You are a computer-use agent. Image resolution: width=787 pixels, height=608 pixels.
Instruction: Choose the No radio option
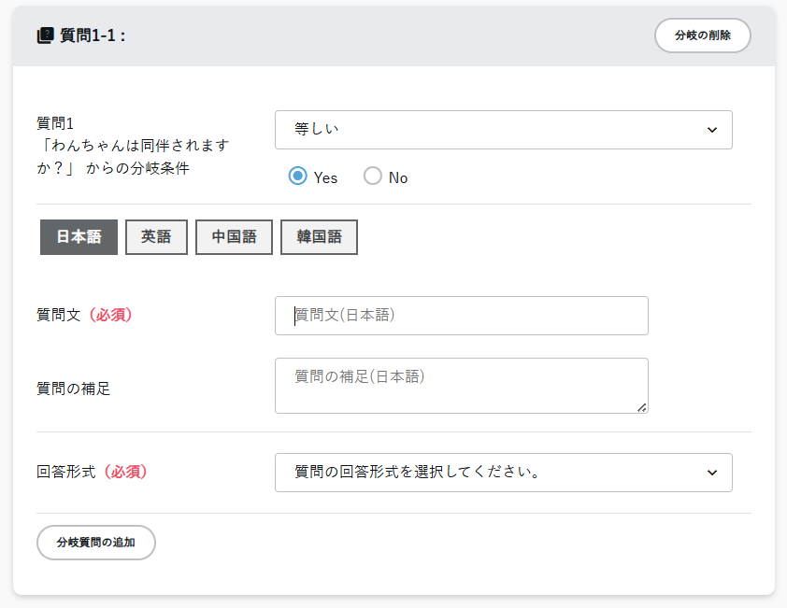[373, 177]
